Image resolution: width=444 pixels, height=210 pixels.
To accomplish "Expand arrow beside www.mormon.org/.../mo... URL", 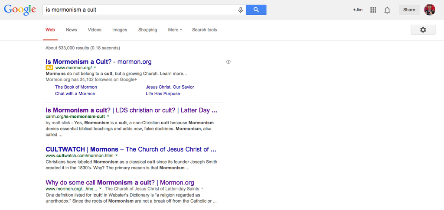I will click(x=100, y=188).
